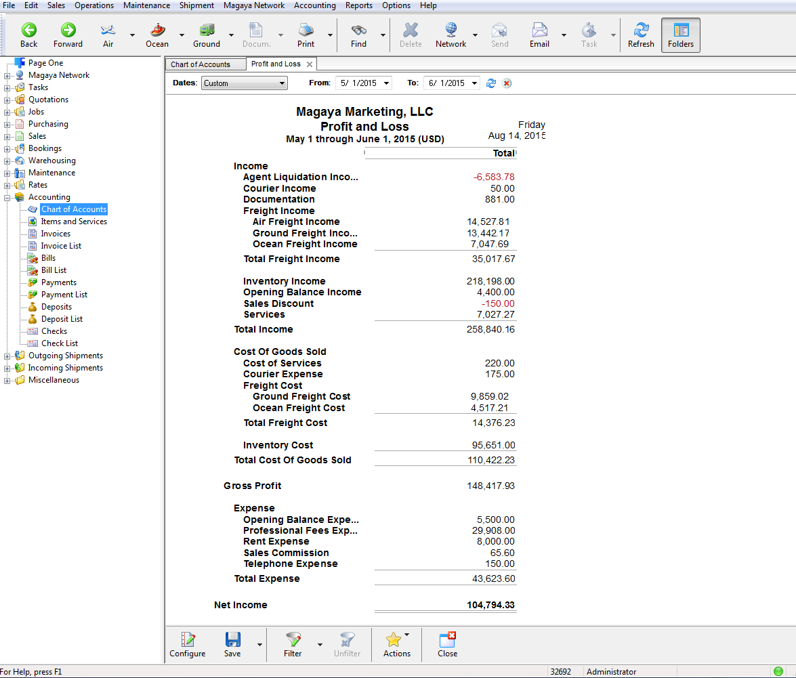The width and height of the screenshot is (796, 678).
Task: Open the Magaya Network menu
Action: pos(254,5)
